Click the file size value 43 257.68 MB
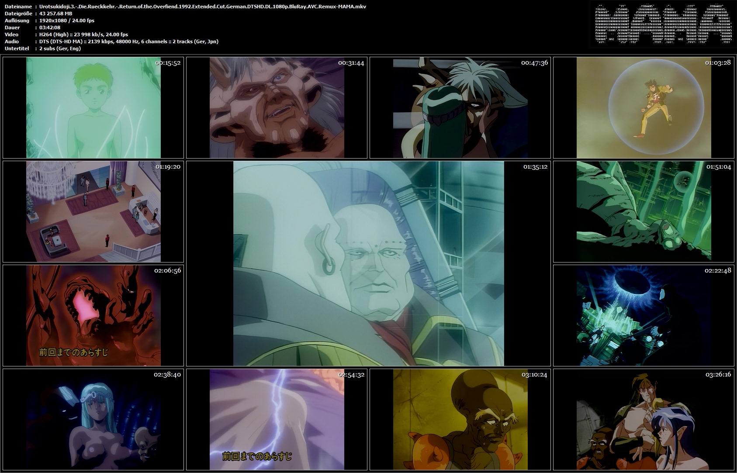This screenshot has height=473, width=737. click(x=55, y=14)
